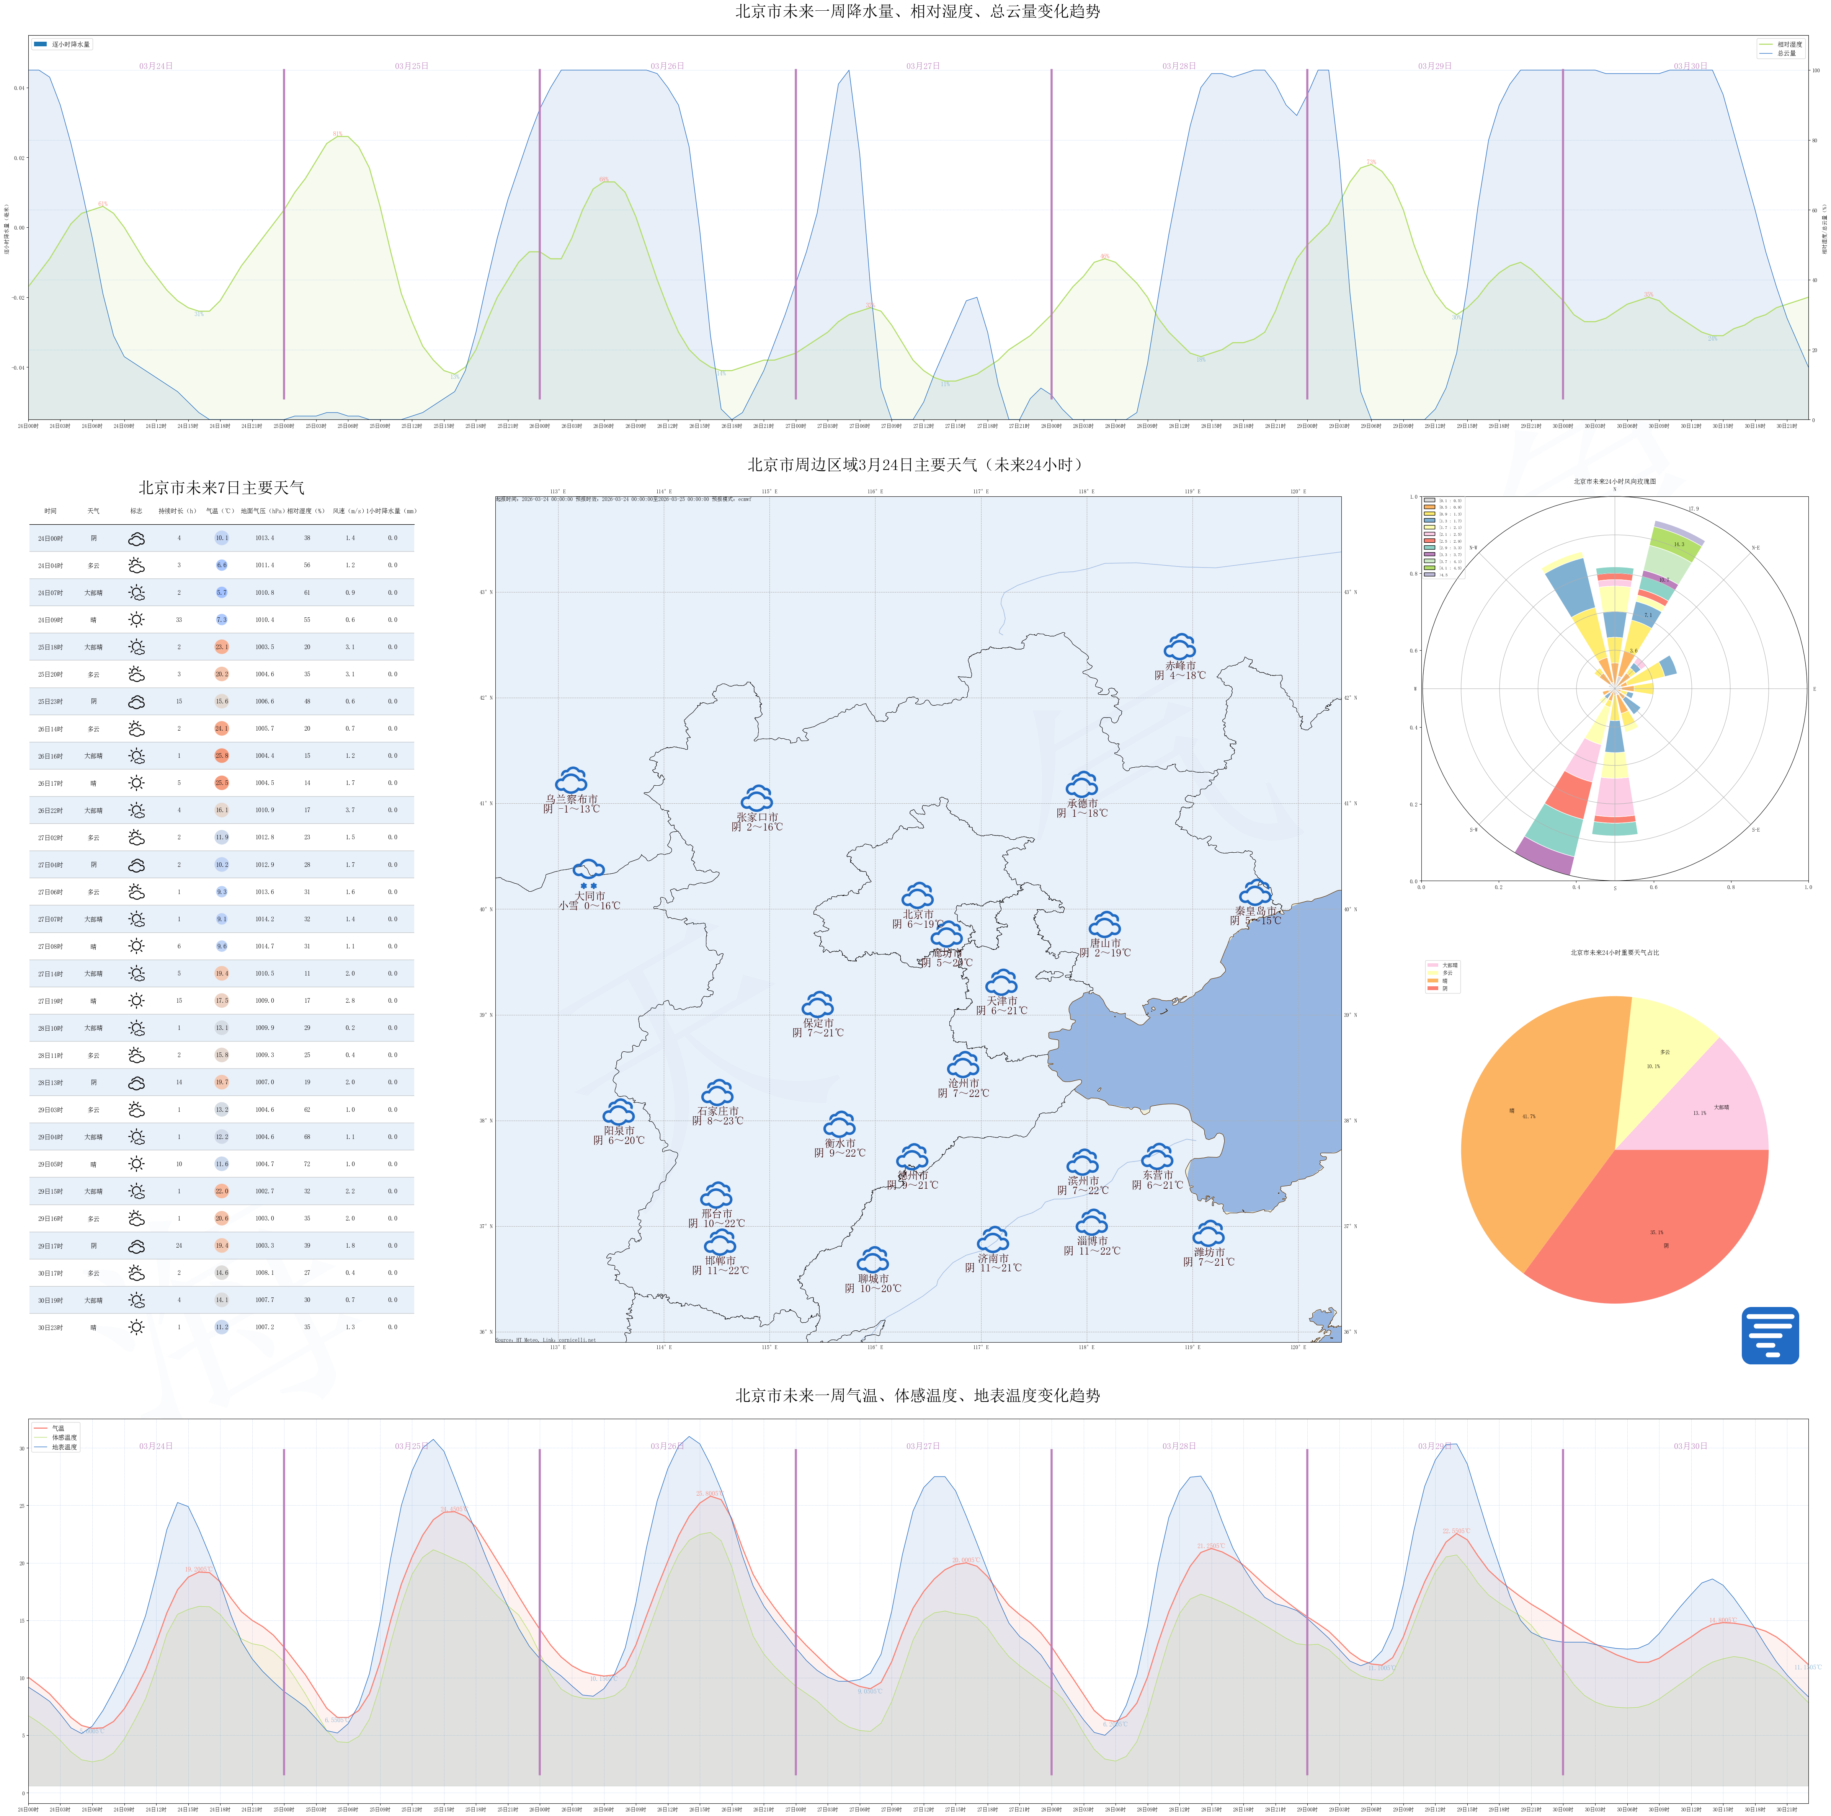The width and height of the screenshot is (1831, 1816).
Task: Click the cloud icon above 承德市
Action: click(1082, 784)
